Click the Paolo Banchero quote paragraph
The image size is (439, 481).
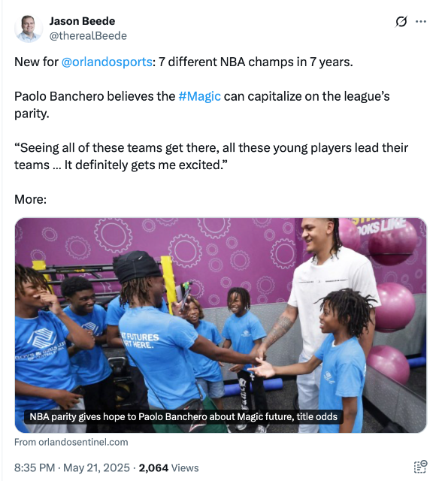[x=211, y=156]
